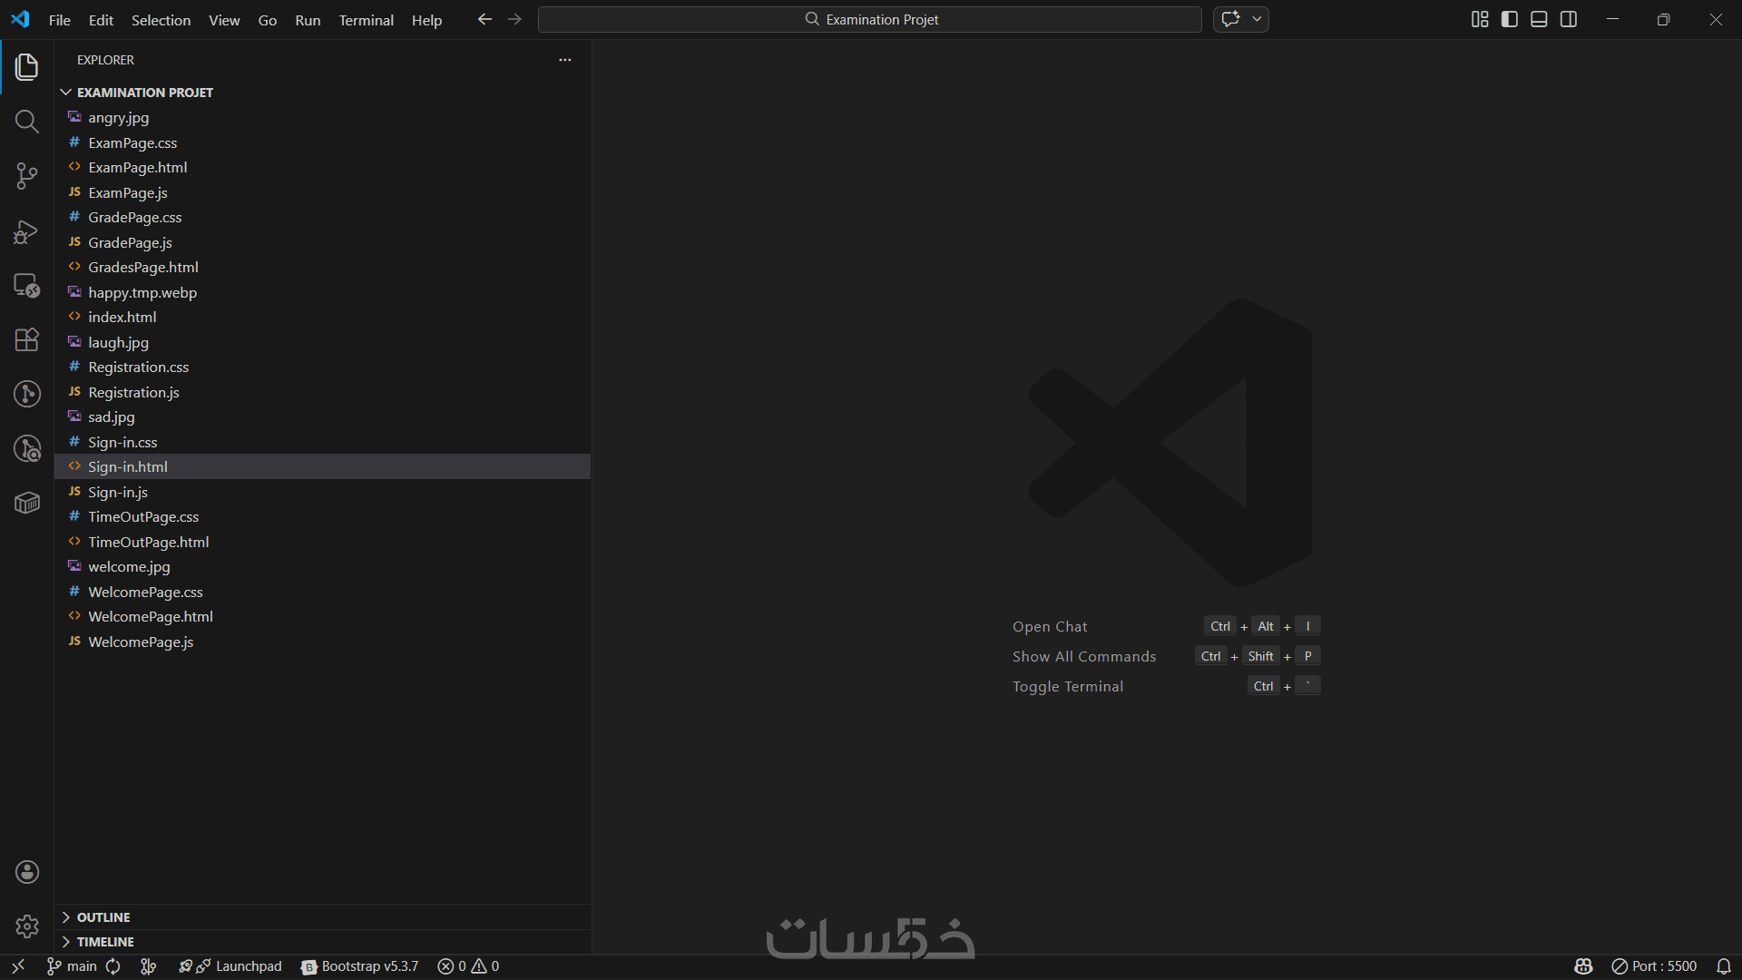Open the Accounts icon
This screenshot has height=980, width=1742.
[27, 872]
